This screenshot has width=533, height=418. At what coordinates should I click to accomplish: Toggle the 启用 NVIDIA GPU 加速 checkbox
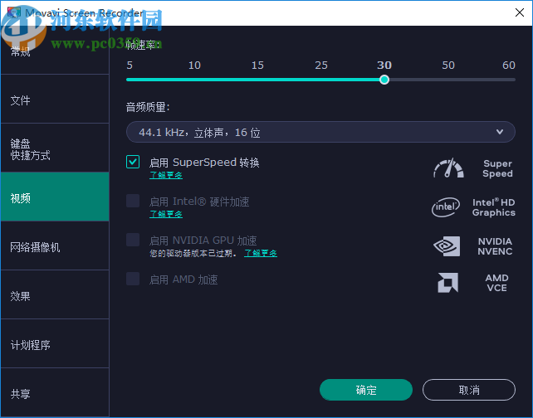(133, 240)
